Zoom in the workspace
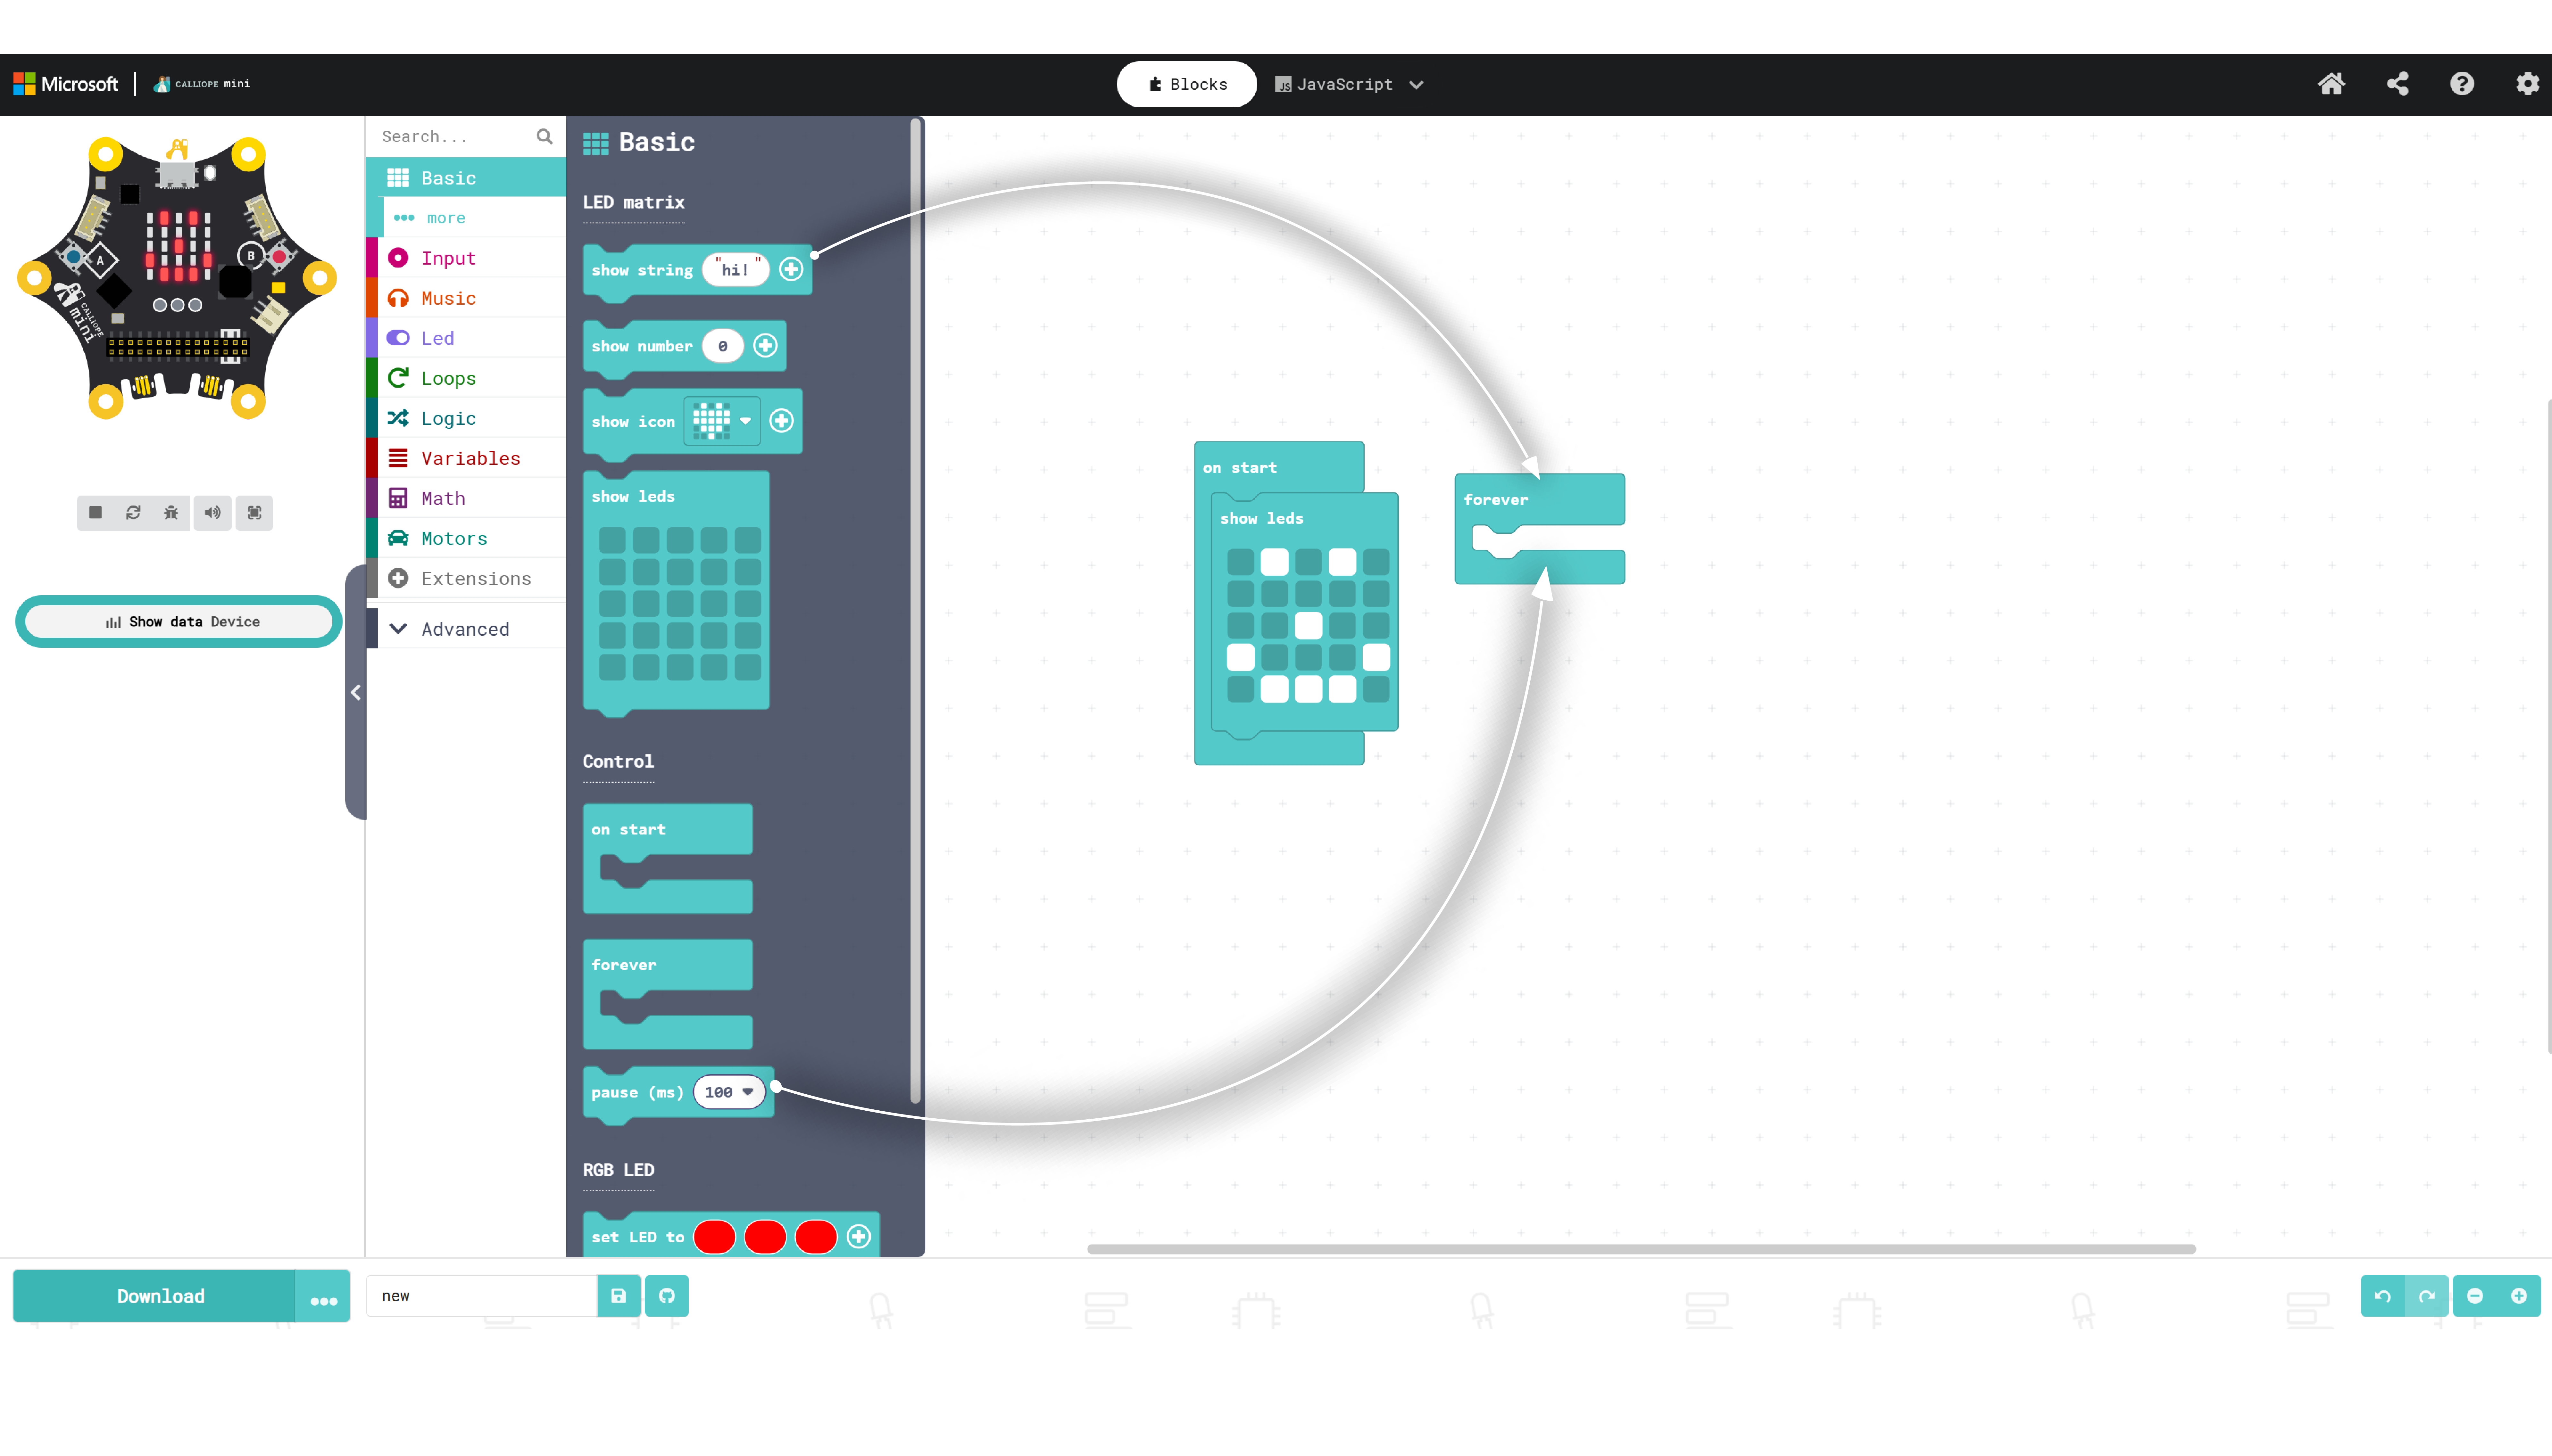2552x1456 pixels. (x=2519, y=1296)
